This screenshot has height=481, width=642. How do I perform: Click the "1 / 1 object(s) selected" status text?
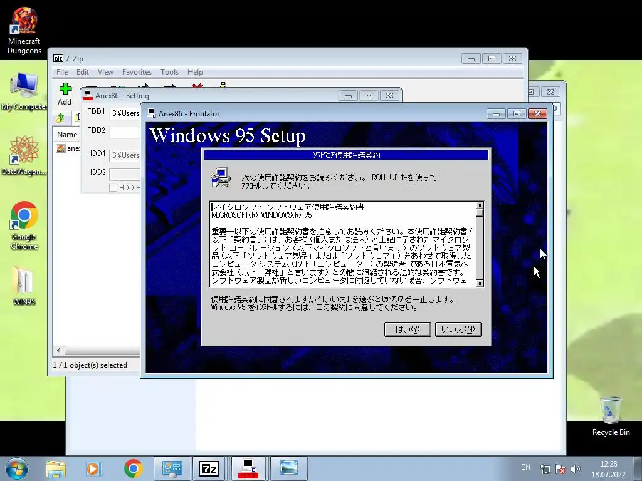pos(90,365)
